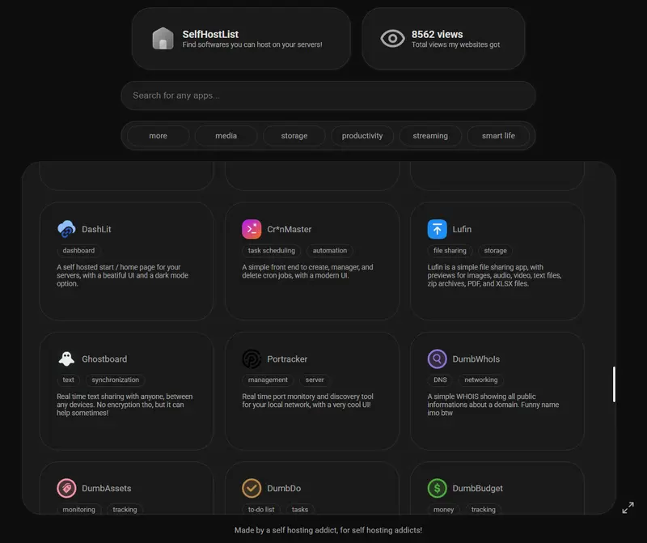Open the more category filter

(158, 136)
